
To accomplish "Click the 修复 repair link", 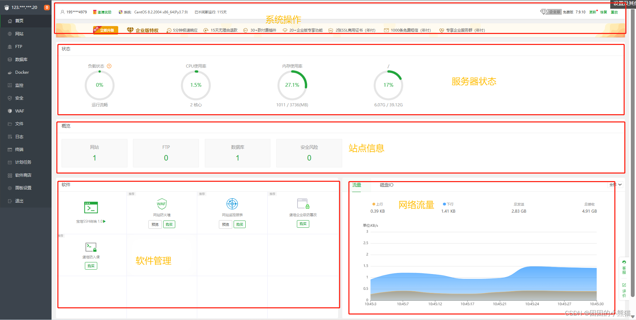I will [x=604, y=12].
